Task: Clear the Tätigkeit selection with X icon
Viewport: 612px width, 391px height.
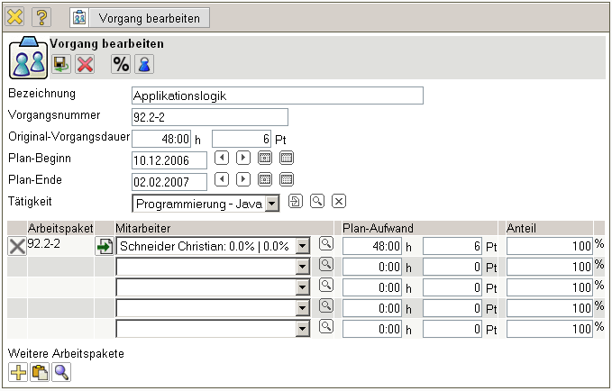Action: point(339,200)
